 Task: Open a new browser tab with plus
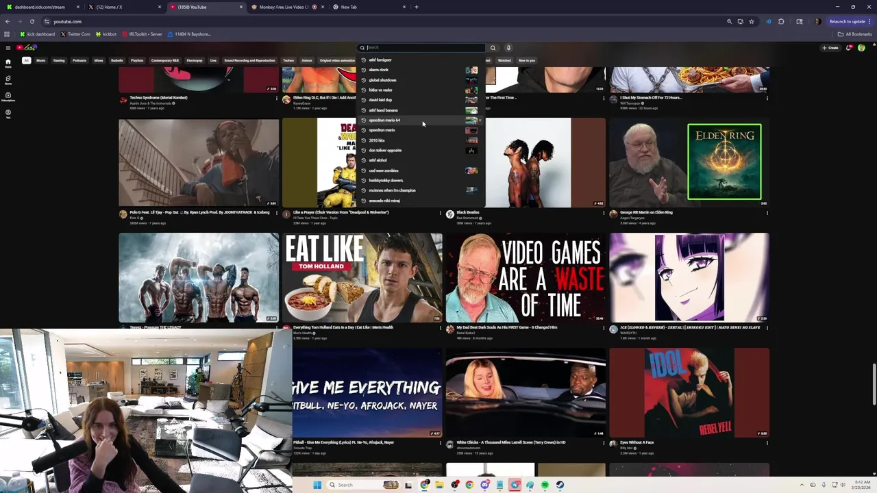pos(416,7)
